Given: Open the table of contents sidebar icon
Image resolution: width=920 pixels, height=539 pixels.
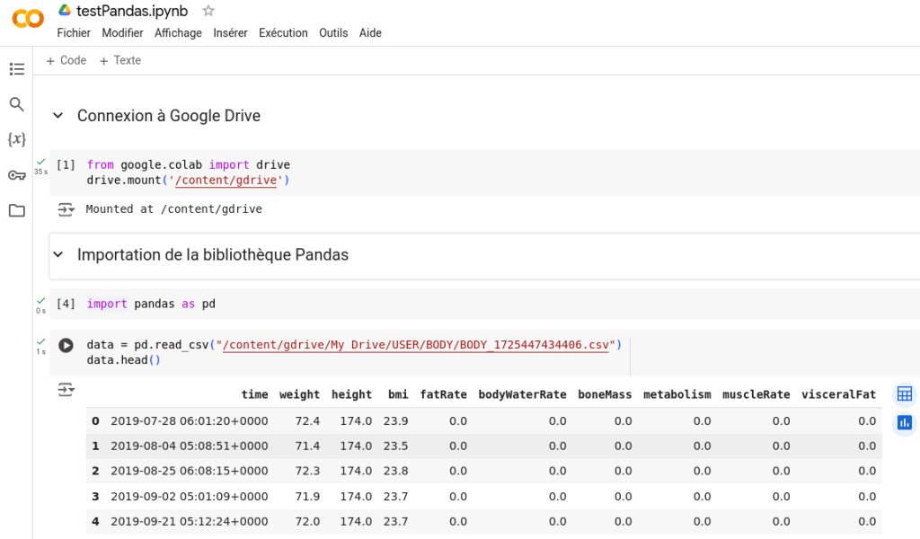Looking at the screenshot, I should pyautogui.click(x=16, y=69).
